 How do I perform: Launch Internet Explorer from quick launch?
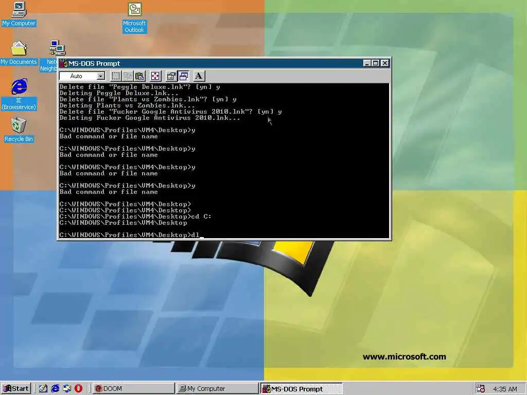[55, 389]
